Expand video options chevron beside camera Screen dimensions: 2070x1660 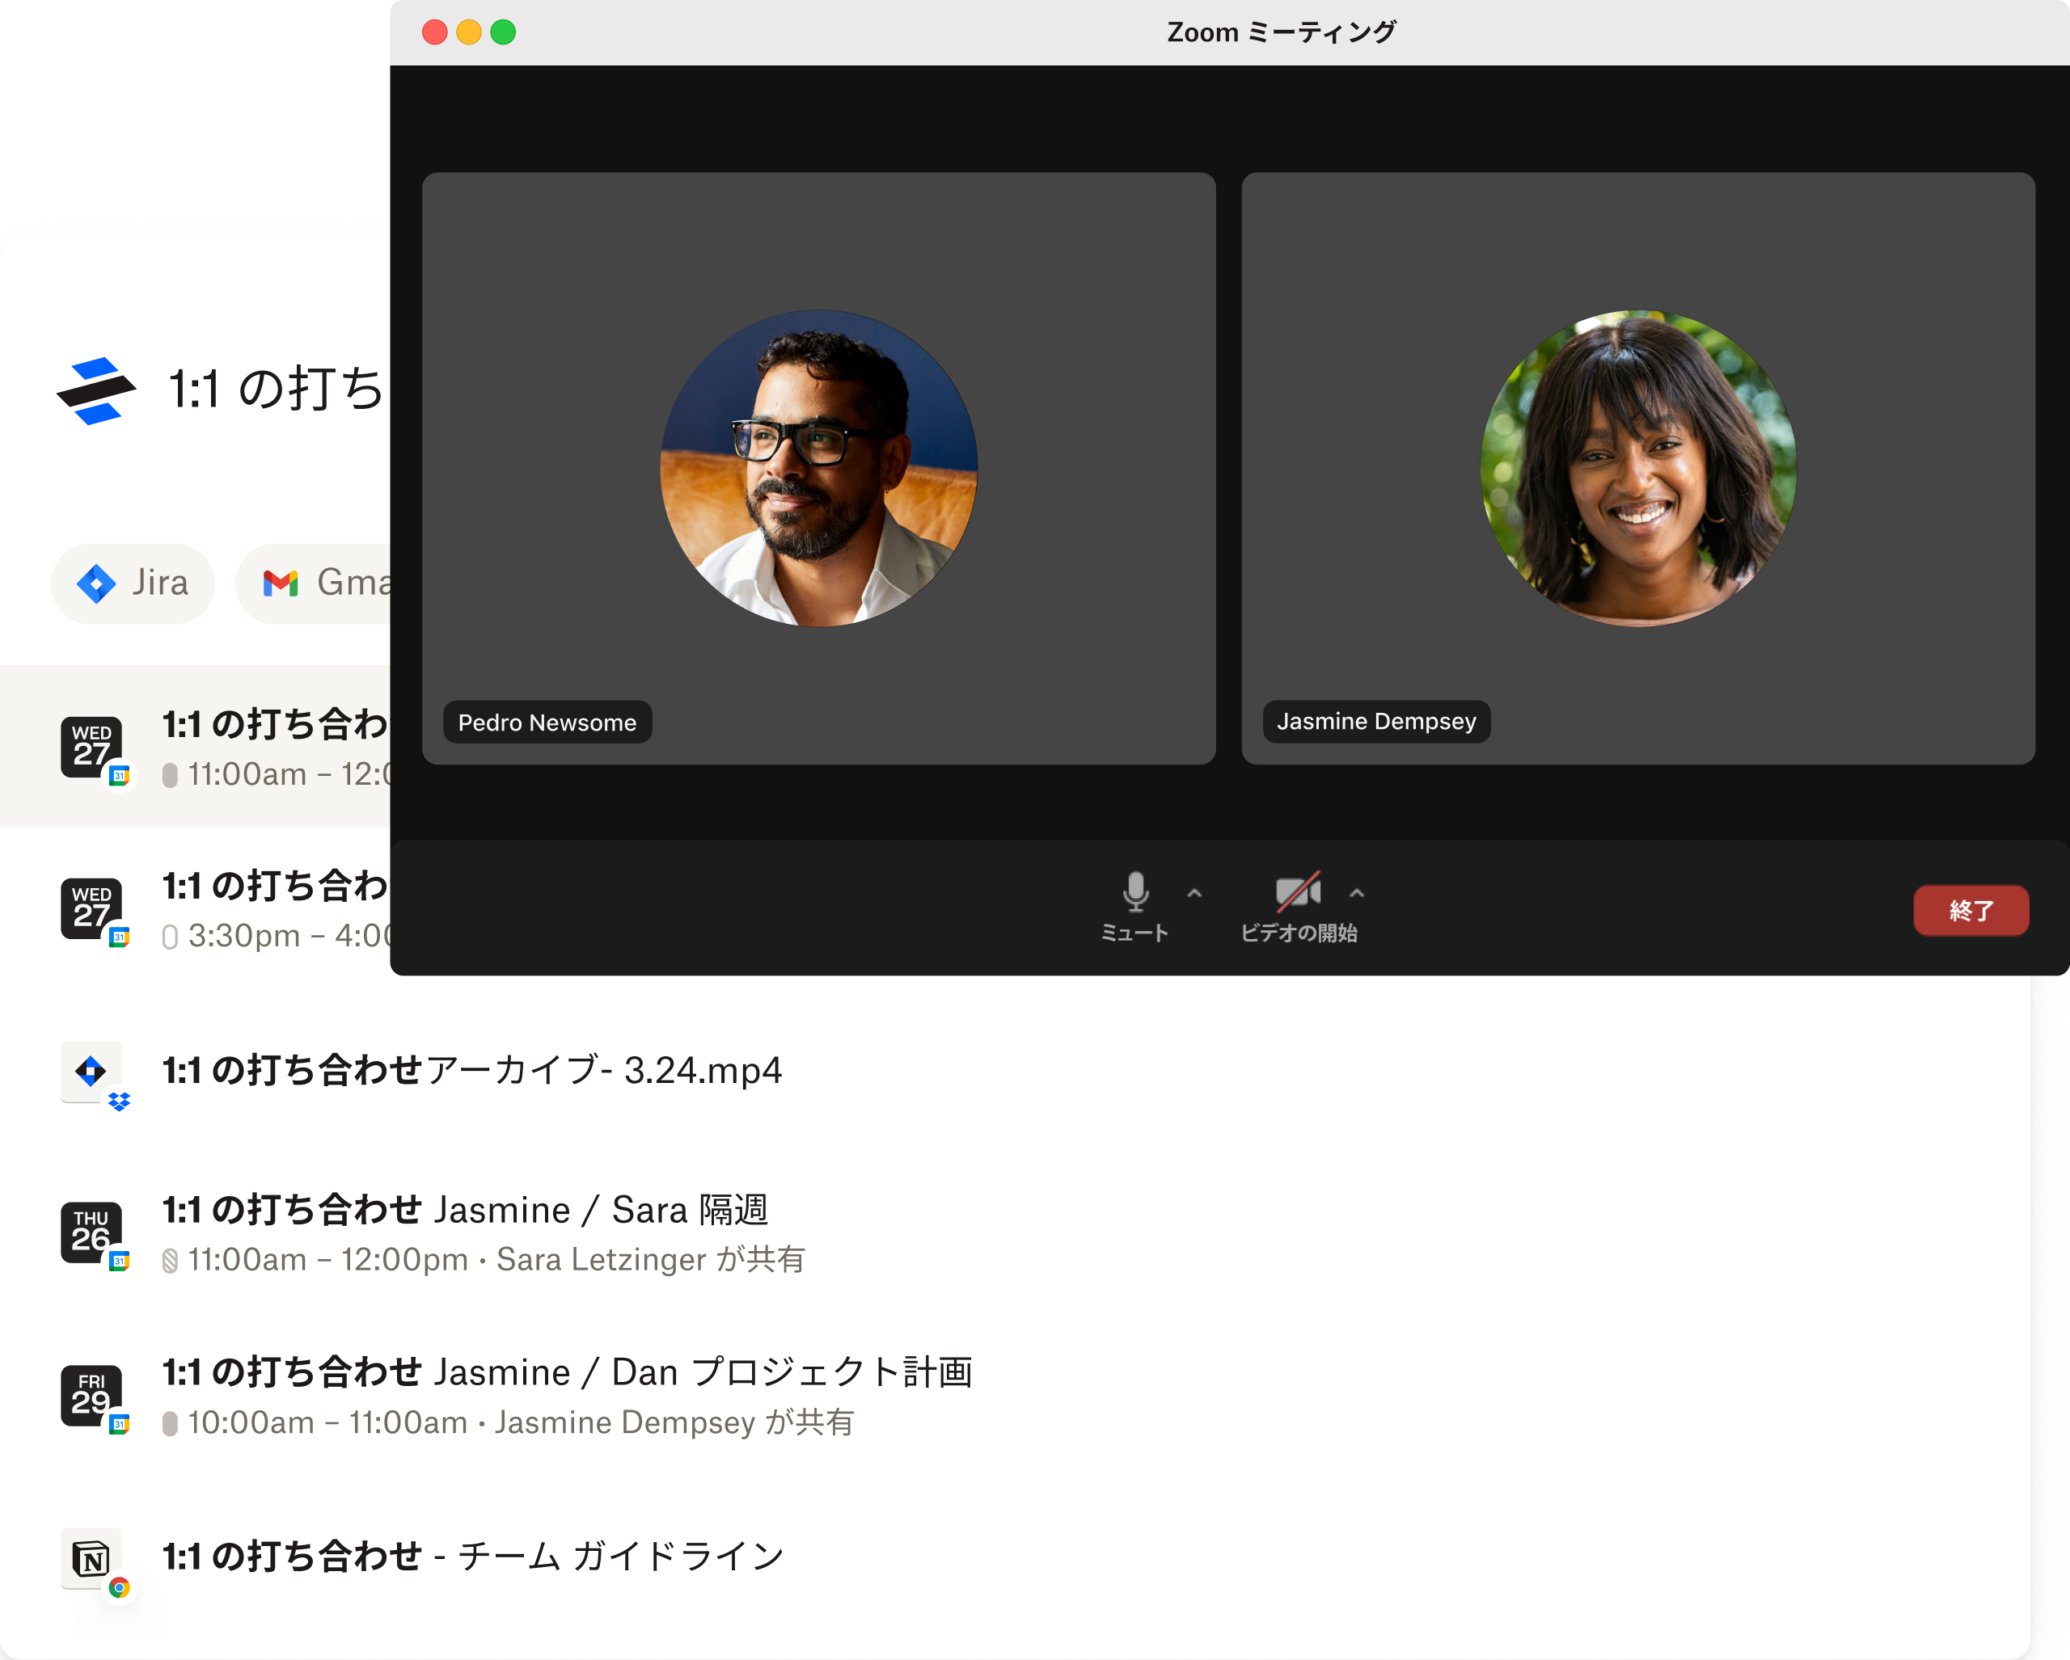tap(1357, 892)
